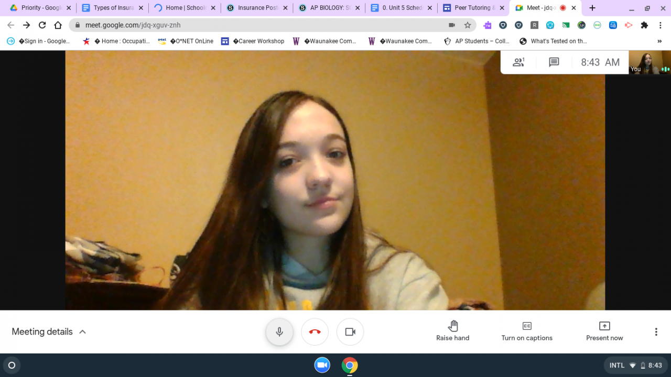Viewport: 671px width, 377px height.
Task: Close the Priority - Google Drive tab
Action: [68, 8]
